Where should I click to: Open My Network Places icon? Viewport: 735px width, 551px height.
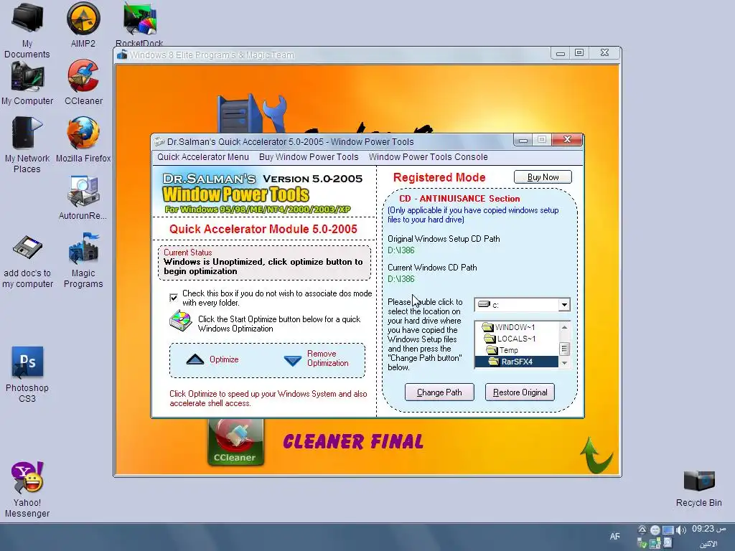coord(27,144)
